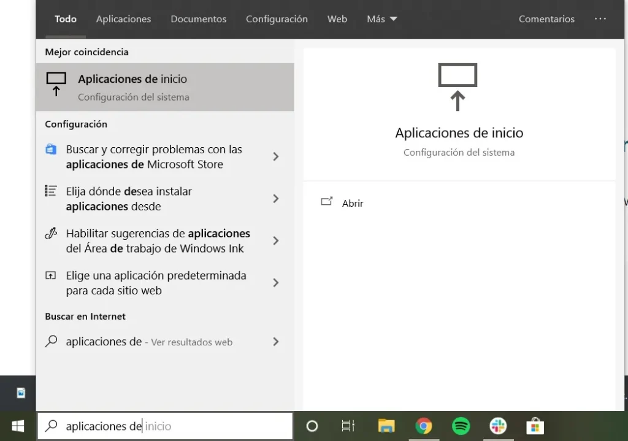Expand arrow for Elija dónde desea instalar

click(275, 199)
